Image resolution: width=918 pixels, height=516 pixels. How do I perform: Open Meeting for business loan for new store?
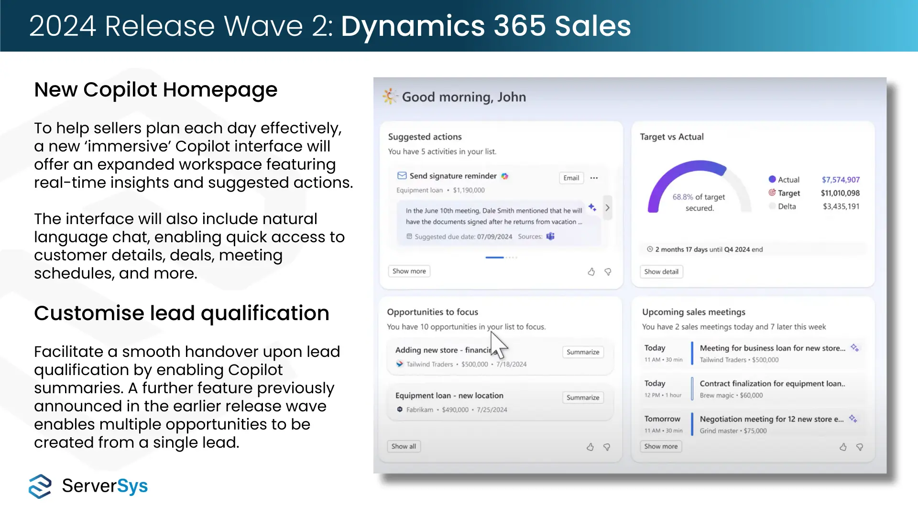click(x=773, y=348)
